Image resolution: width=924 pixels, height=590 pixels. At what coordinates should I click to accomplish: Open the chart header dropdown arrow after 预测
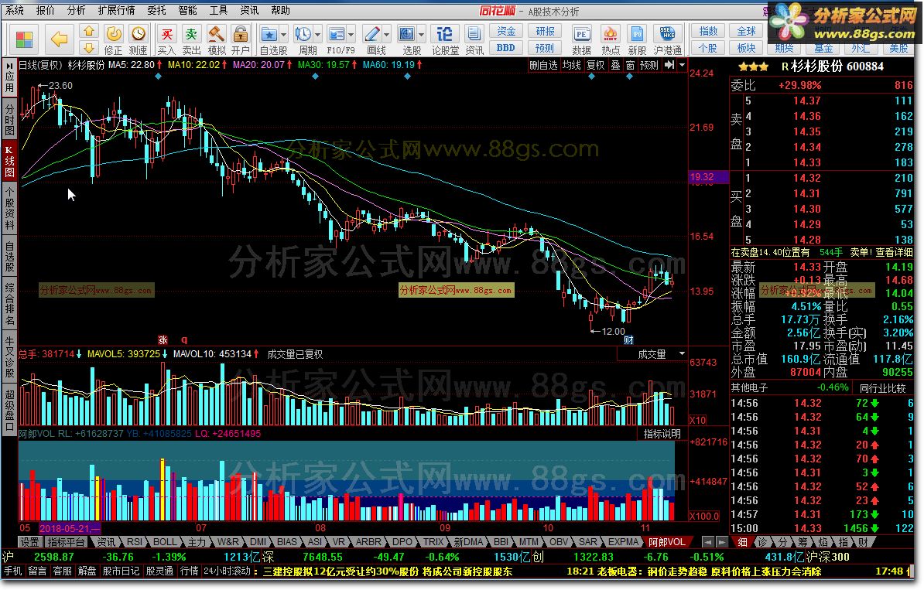click(x=682, y=65)
